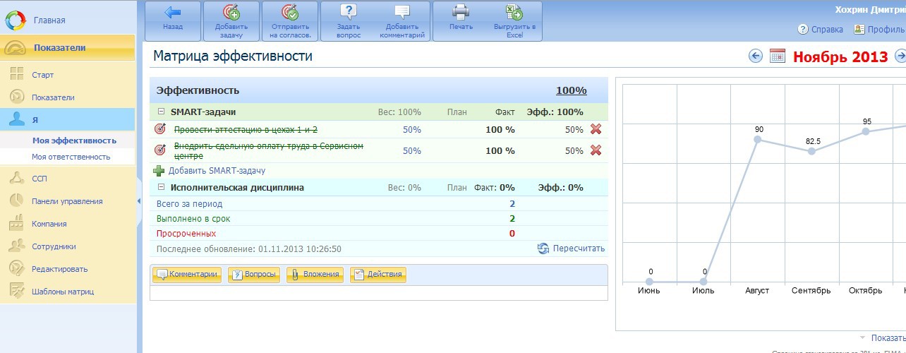The width and height of the screenshot is (906, 353).
Task: Click the Назад back arrow button
Action: click(173, 20)
